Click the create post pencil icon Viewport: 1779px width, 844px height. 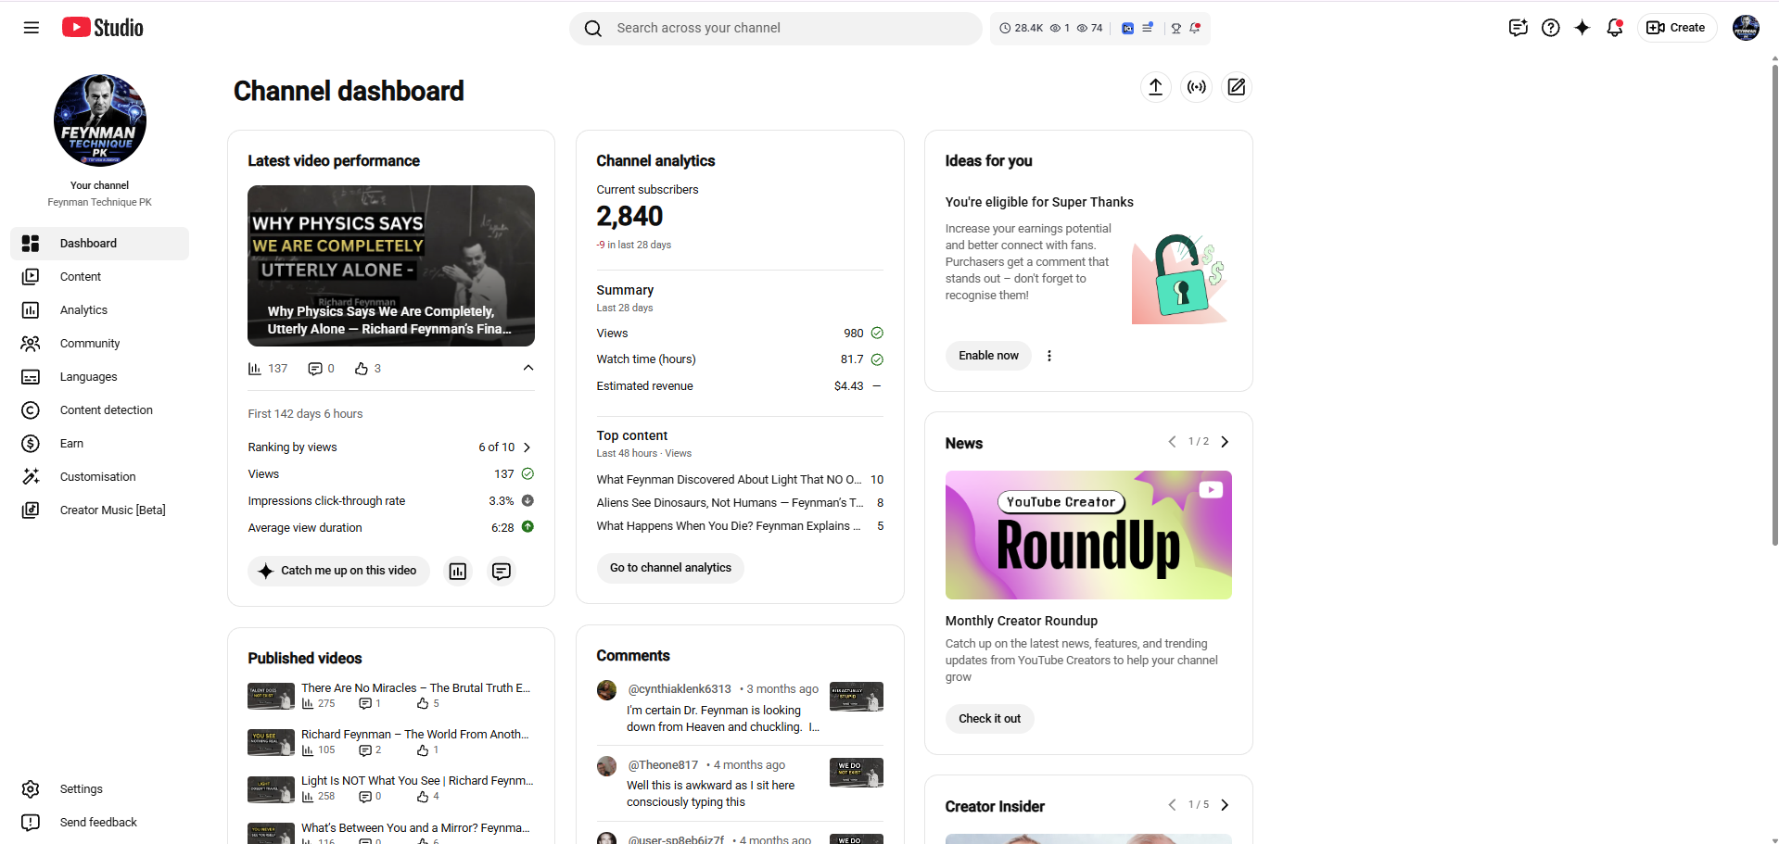[x=1237, y=87]
